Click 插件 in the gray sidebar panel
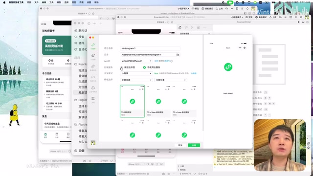313x176 pixels. [79, 43]
